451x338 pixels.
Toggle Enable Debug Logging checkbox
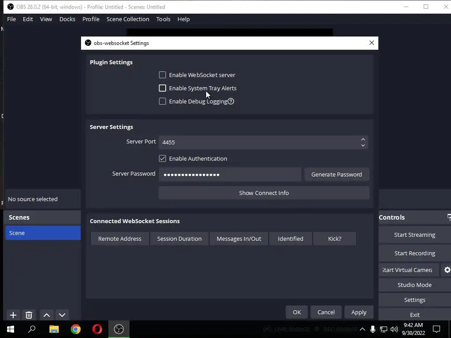pyautogui.click(x=163, y=101)
